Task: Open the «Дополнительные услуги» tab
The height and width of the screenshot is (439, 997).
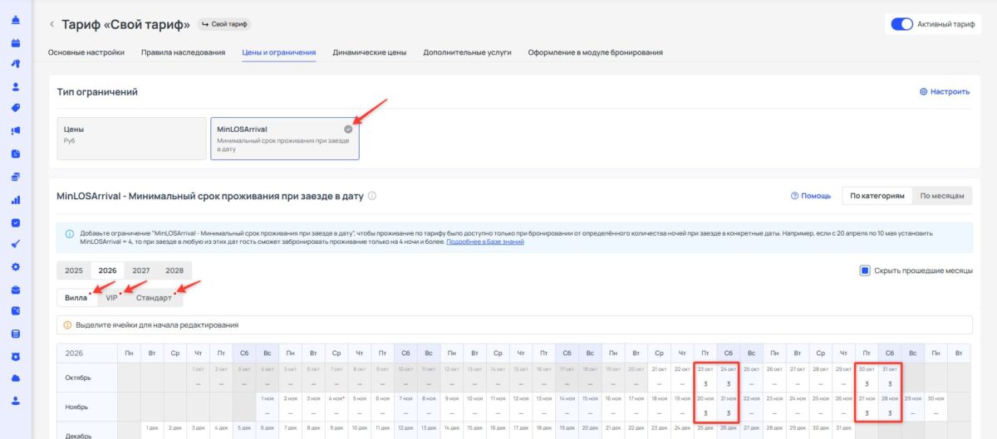Action: pos(467,52)
